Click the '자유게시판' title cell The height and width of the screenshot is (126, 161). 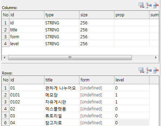pos(62,102)
